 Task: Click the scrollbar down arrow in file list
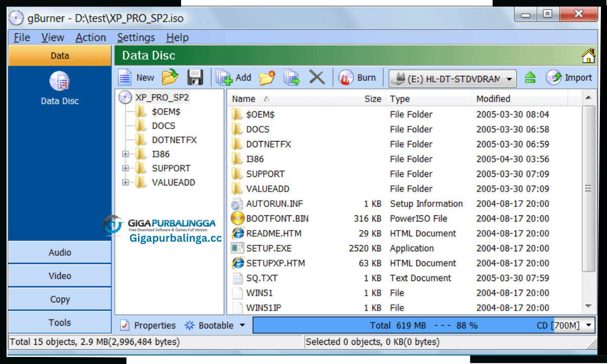(x=588, y=306)
